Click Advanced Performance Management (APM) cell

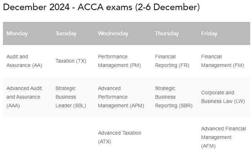tap(121, 97)
